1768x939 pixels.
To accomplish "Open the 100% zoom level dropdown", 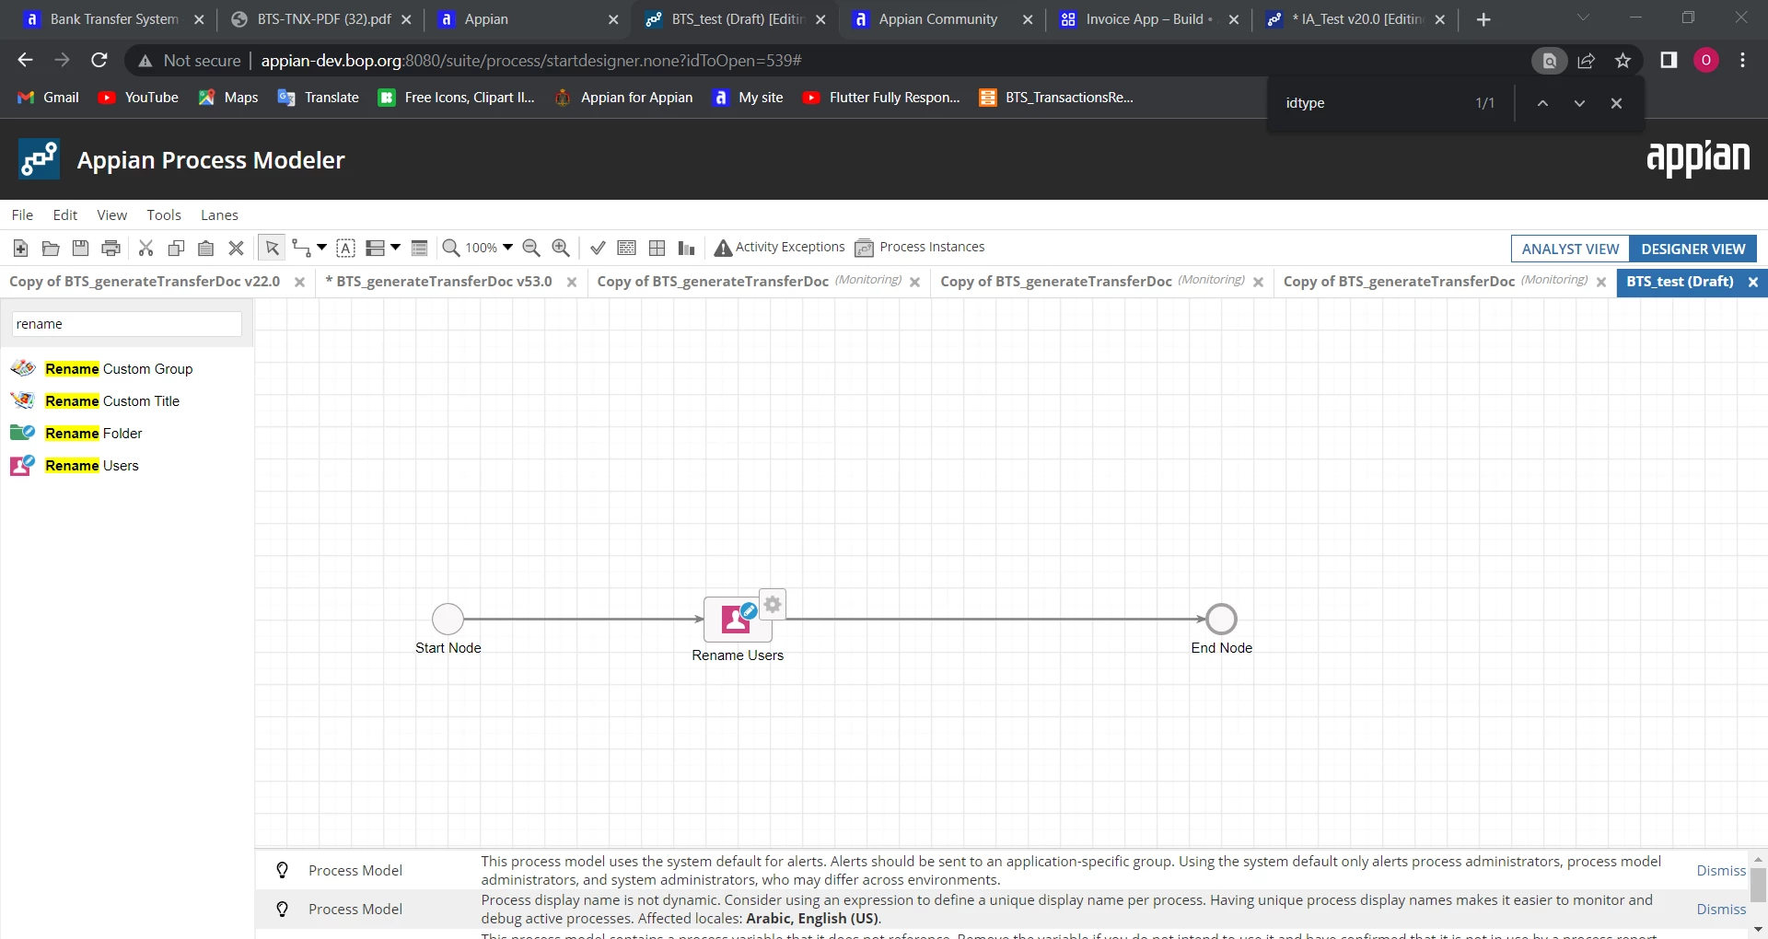I will [x=489, y=248].
